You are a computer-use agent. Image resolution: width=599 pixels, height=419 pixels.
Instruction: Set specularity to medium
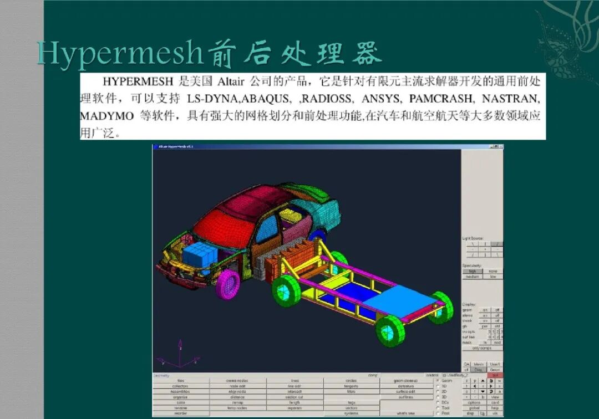[473, 276]
